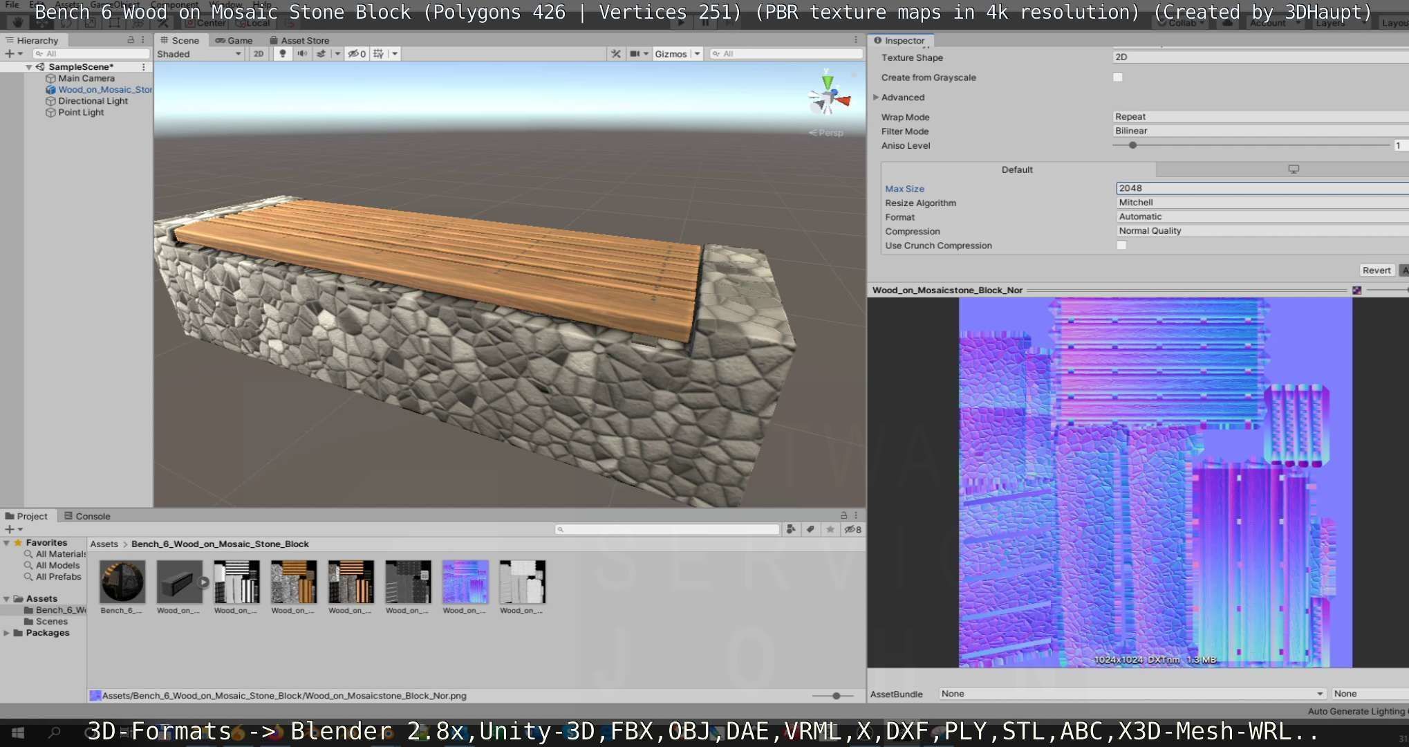Adjust Aniso Level slider handle
Screen dimensions: 1409x747
1132,145
